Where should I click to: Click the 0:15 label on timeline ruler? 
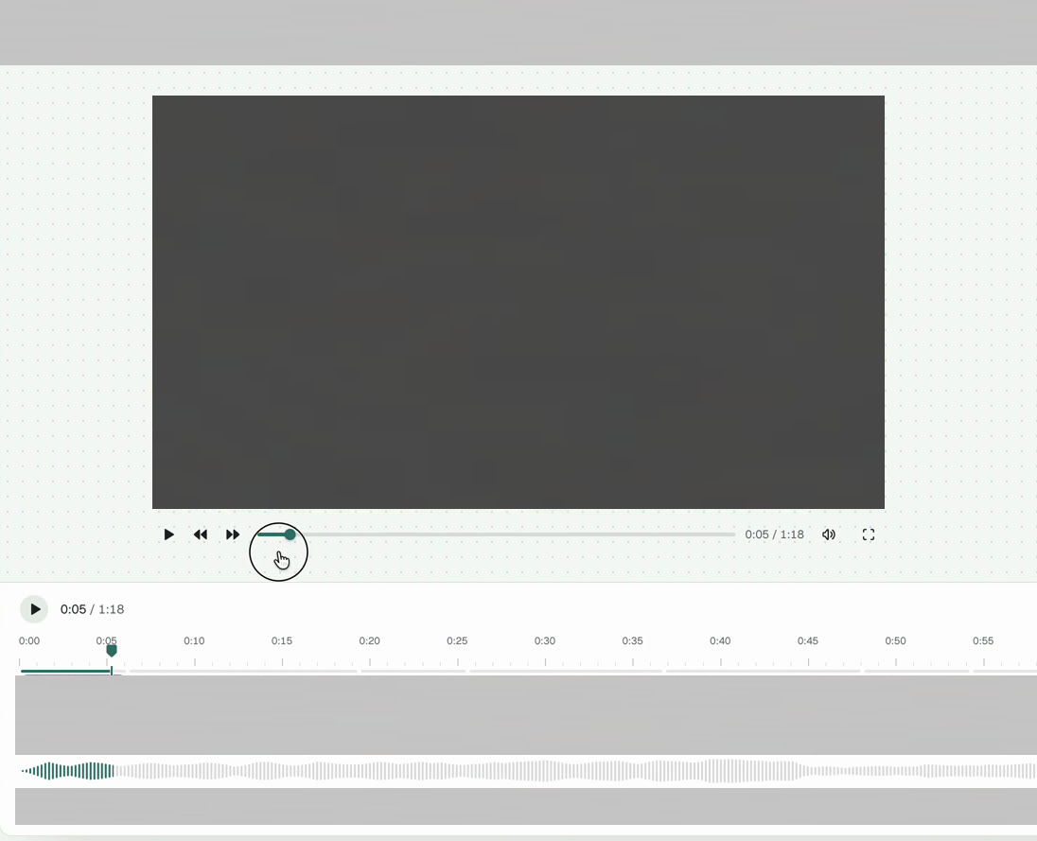[282, 640]
